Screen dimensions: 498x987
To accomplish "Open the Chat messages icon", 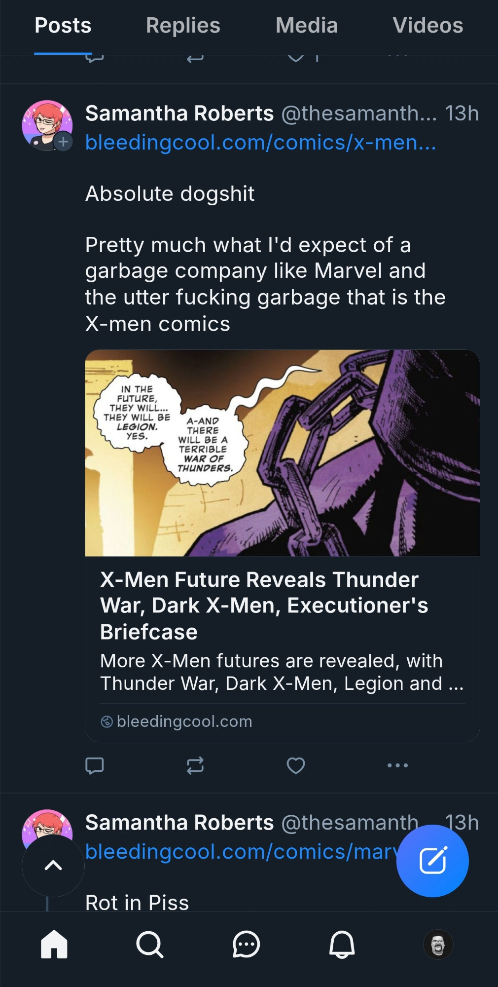I will [246, 944].
